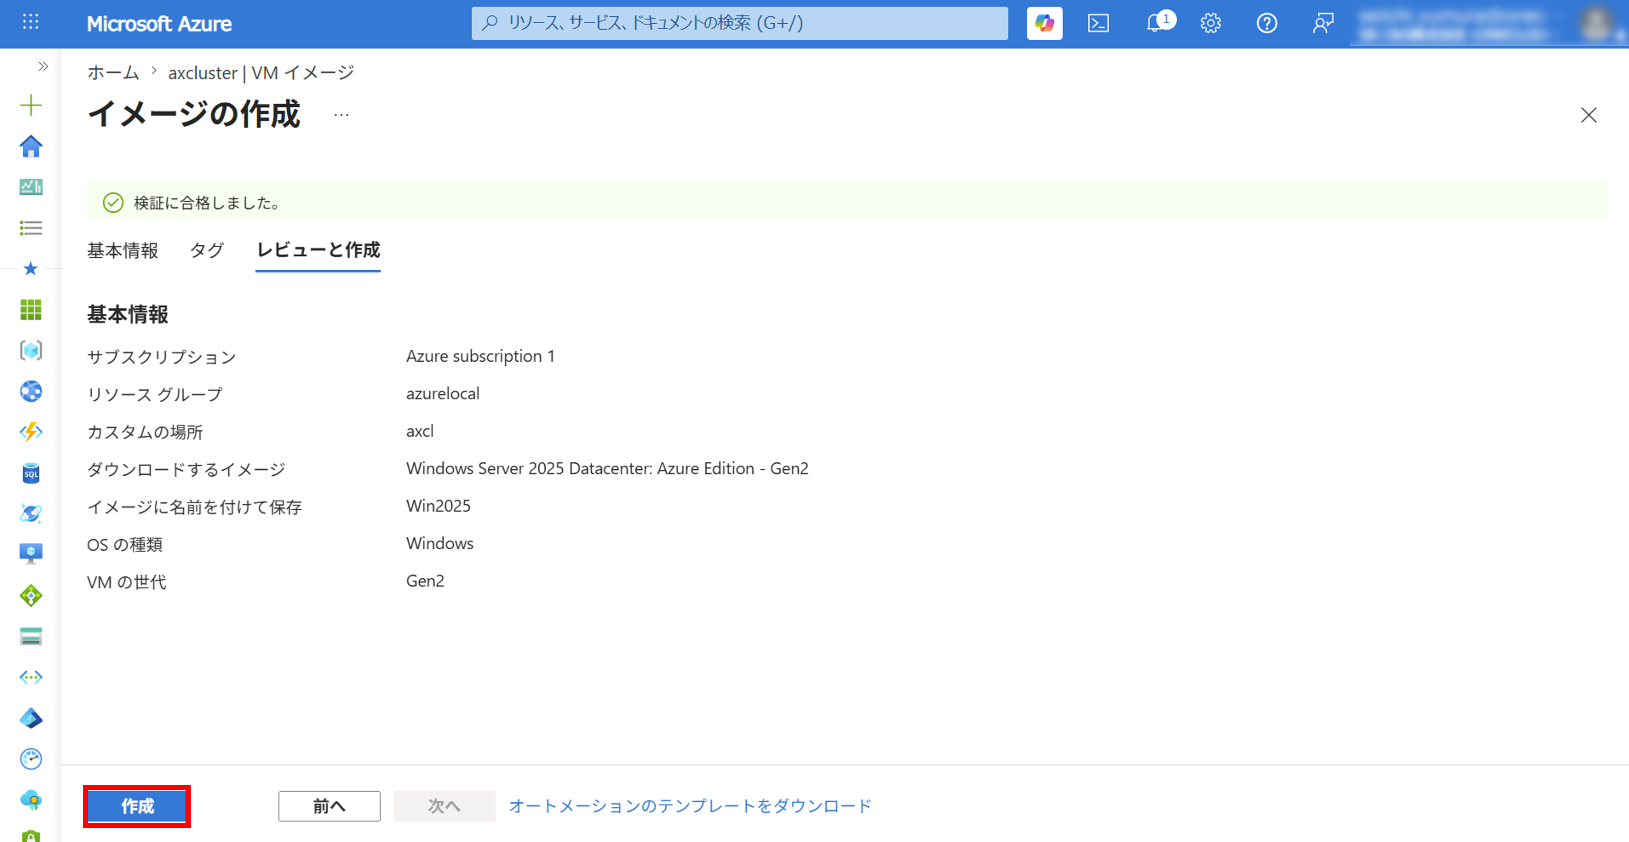Open Resource groups cube icon

[x=30, y=350]
